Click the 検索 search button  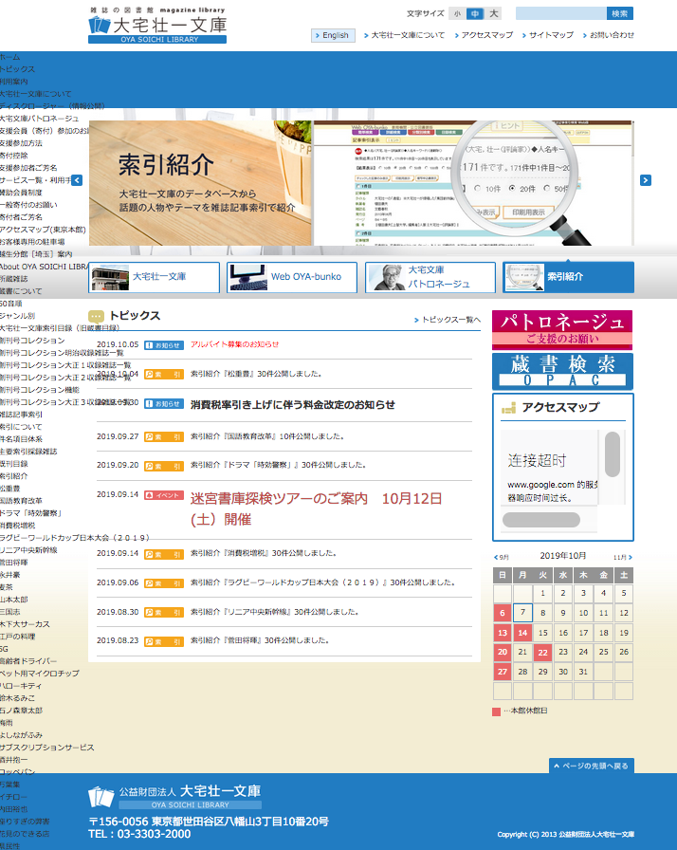pyautogui.click(x=619, y=13)
